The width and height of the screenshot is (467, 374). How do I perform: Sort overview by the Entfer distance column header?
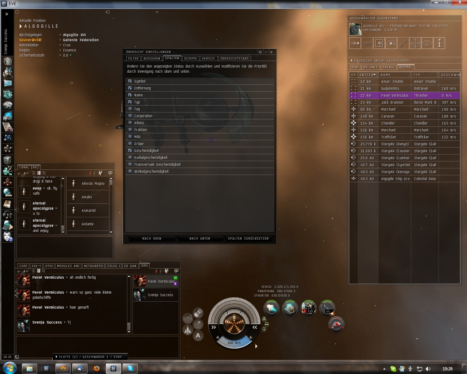click(x=367, y=75)
